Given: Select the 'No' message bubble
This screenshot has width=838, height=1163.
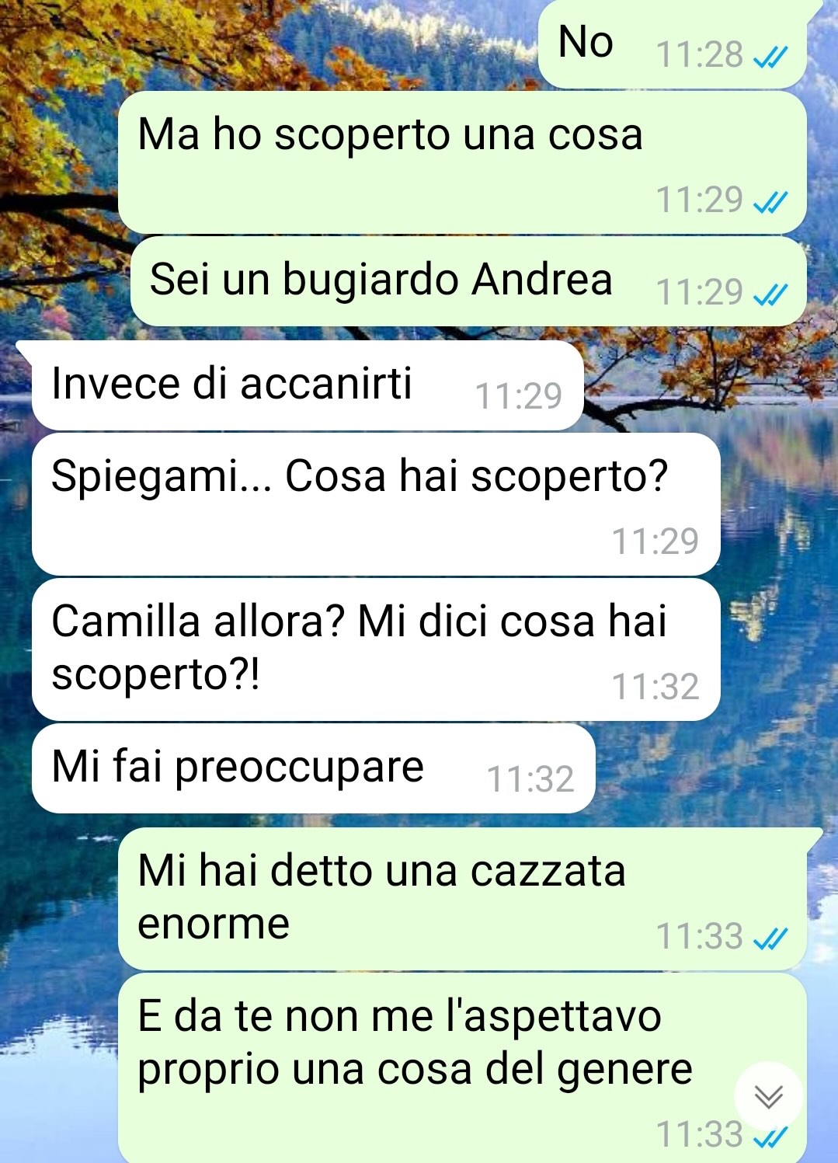Looking at the screenshot, I should [673, 44].
